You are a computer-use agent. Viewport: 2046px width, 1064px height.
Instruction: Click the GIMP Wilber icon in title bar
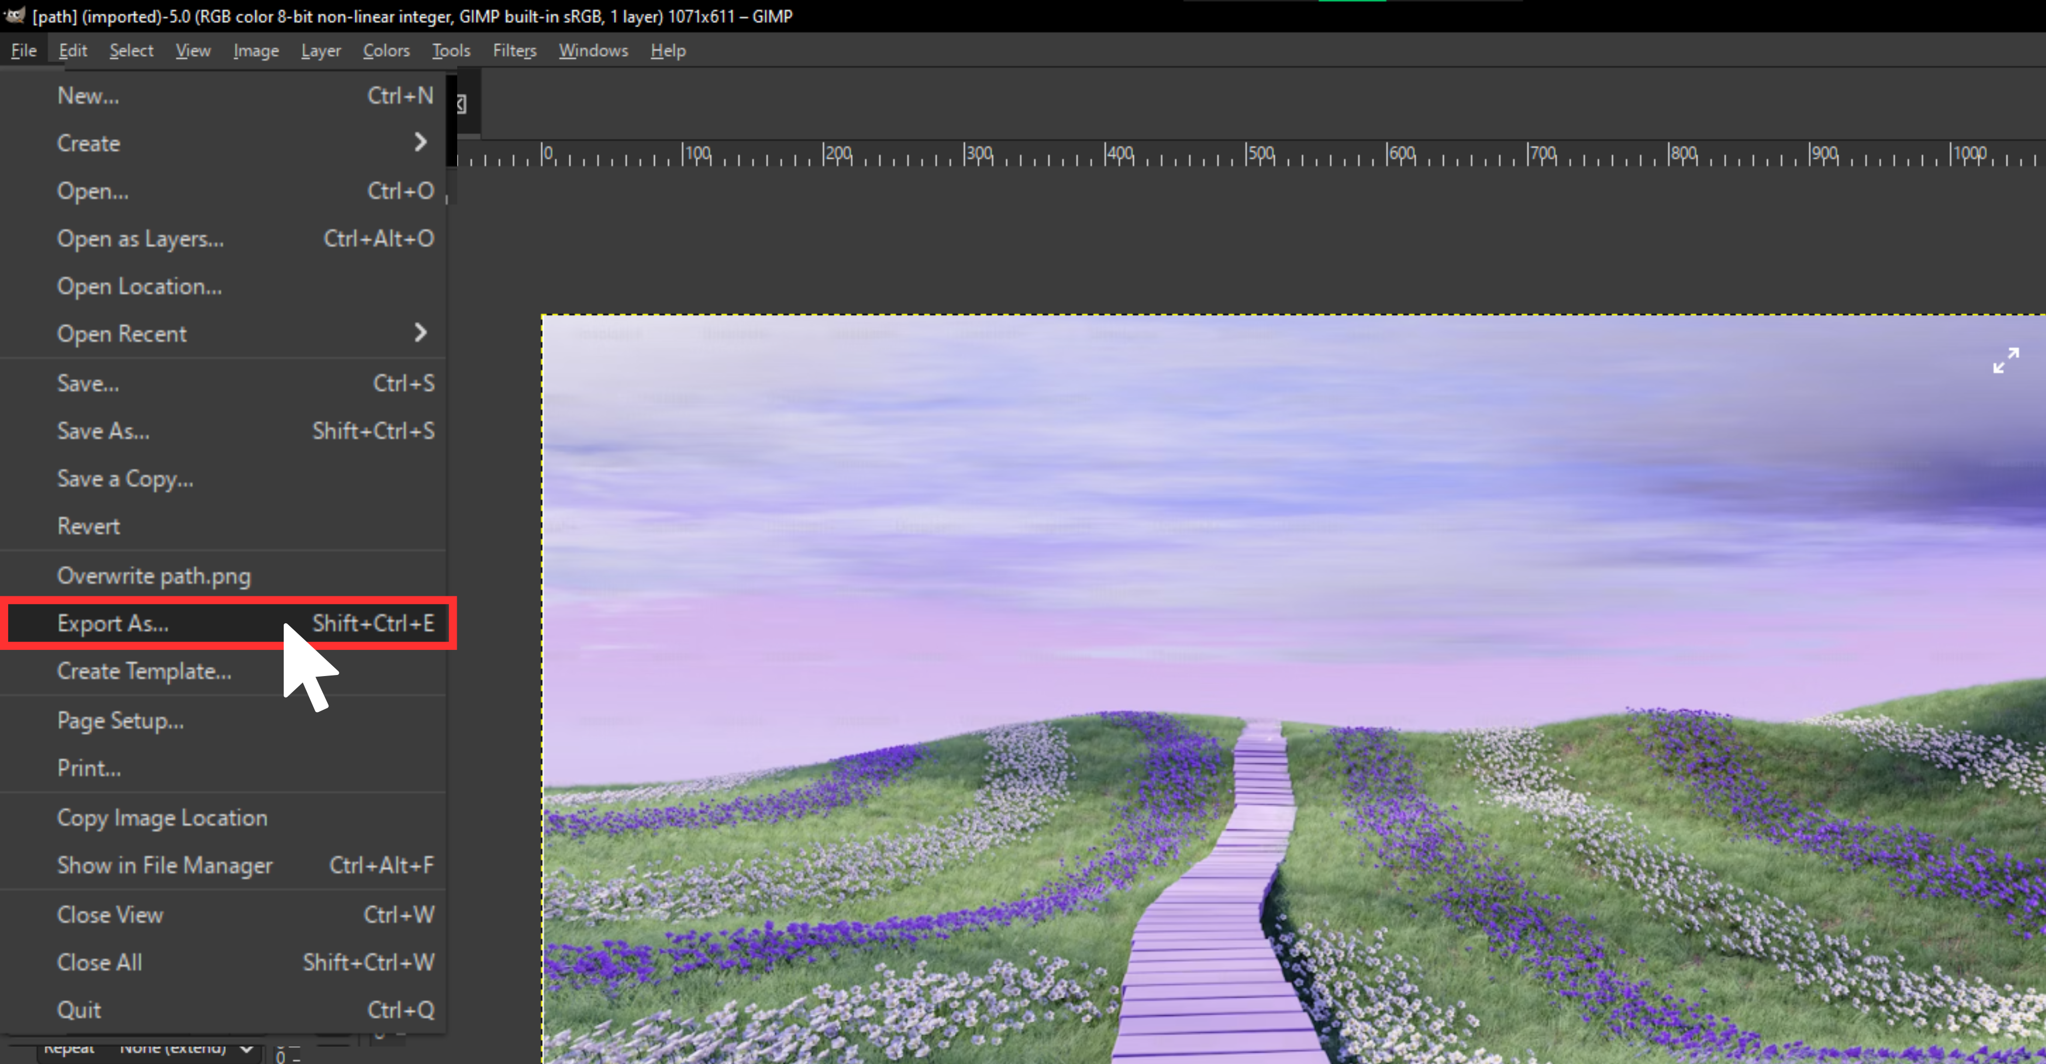[x=14, y=15]
